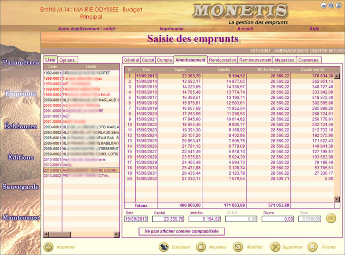Click the Capital input field
The width and height of the screenshot is (345, 255).
[169, 219]
